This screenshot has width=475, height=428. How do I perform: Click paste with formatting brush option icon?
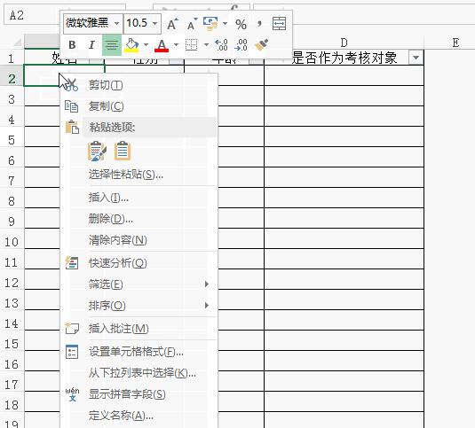97,151
